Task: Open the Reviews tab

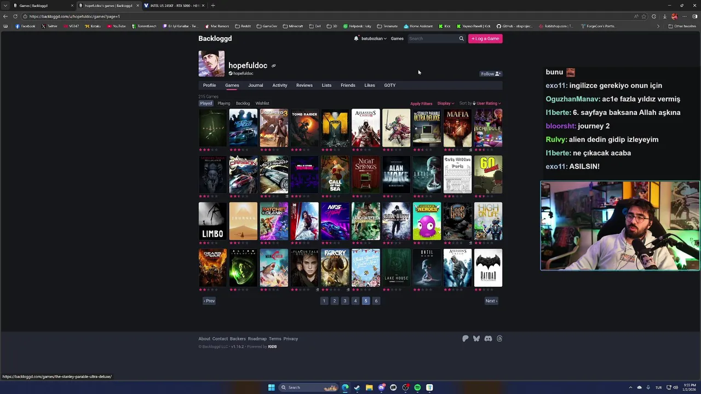Action: (x=304, y=85)
